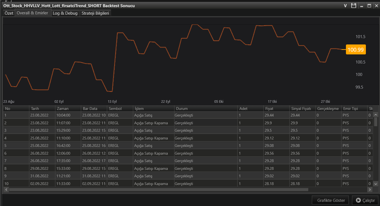Select the Overall & Emirler tab
The height and width of the screenshot is (206, 380).
[32, 13]
